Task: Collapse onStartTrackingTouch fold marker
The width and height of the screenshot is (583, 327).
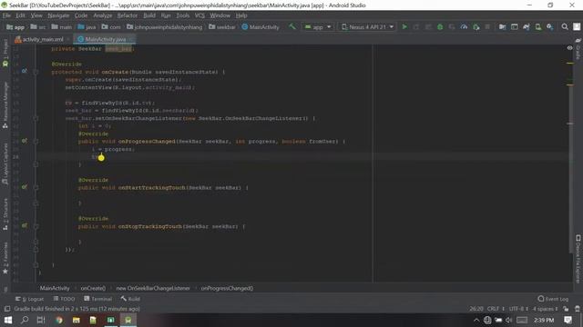Action: 36,188
